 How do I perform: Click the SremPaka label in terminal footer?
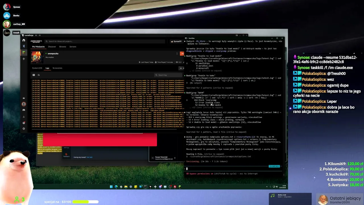coord(274,166)
